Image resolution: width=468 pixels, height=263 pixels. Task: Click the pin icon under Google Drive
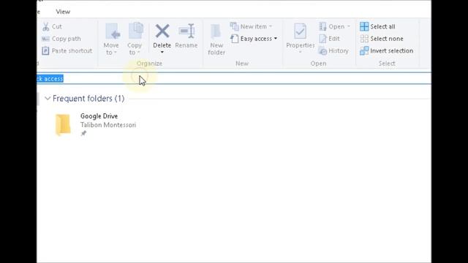click(x=83, y=133)
